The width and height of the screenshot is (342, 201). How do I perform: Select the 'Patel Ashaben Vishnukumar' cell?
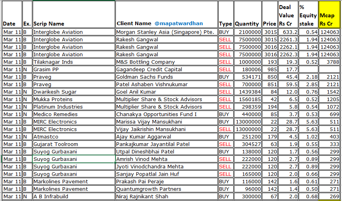point(167,84)
